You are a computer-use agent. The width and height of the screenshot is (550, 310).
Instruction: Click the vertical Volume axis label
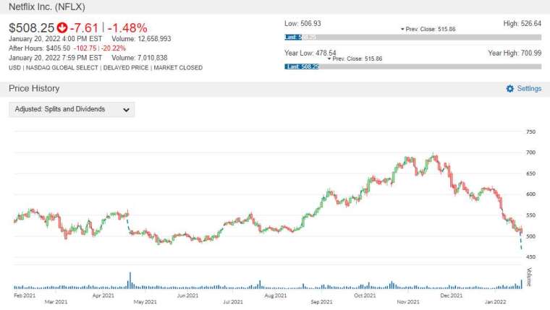point(529,277)
